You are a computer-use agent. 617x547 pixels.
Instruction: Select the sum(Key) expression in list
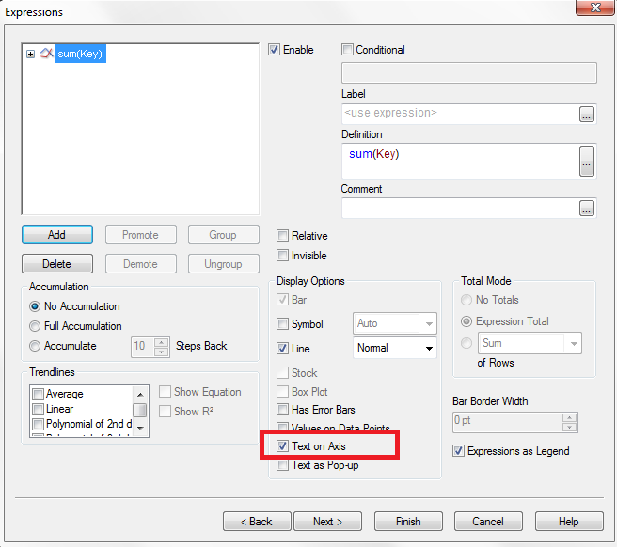pyautogui.click(x=80, y=54)
